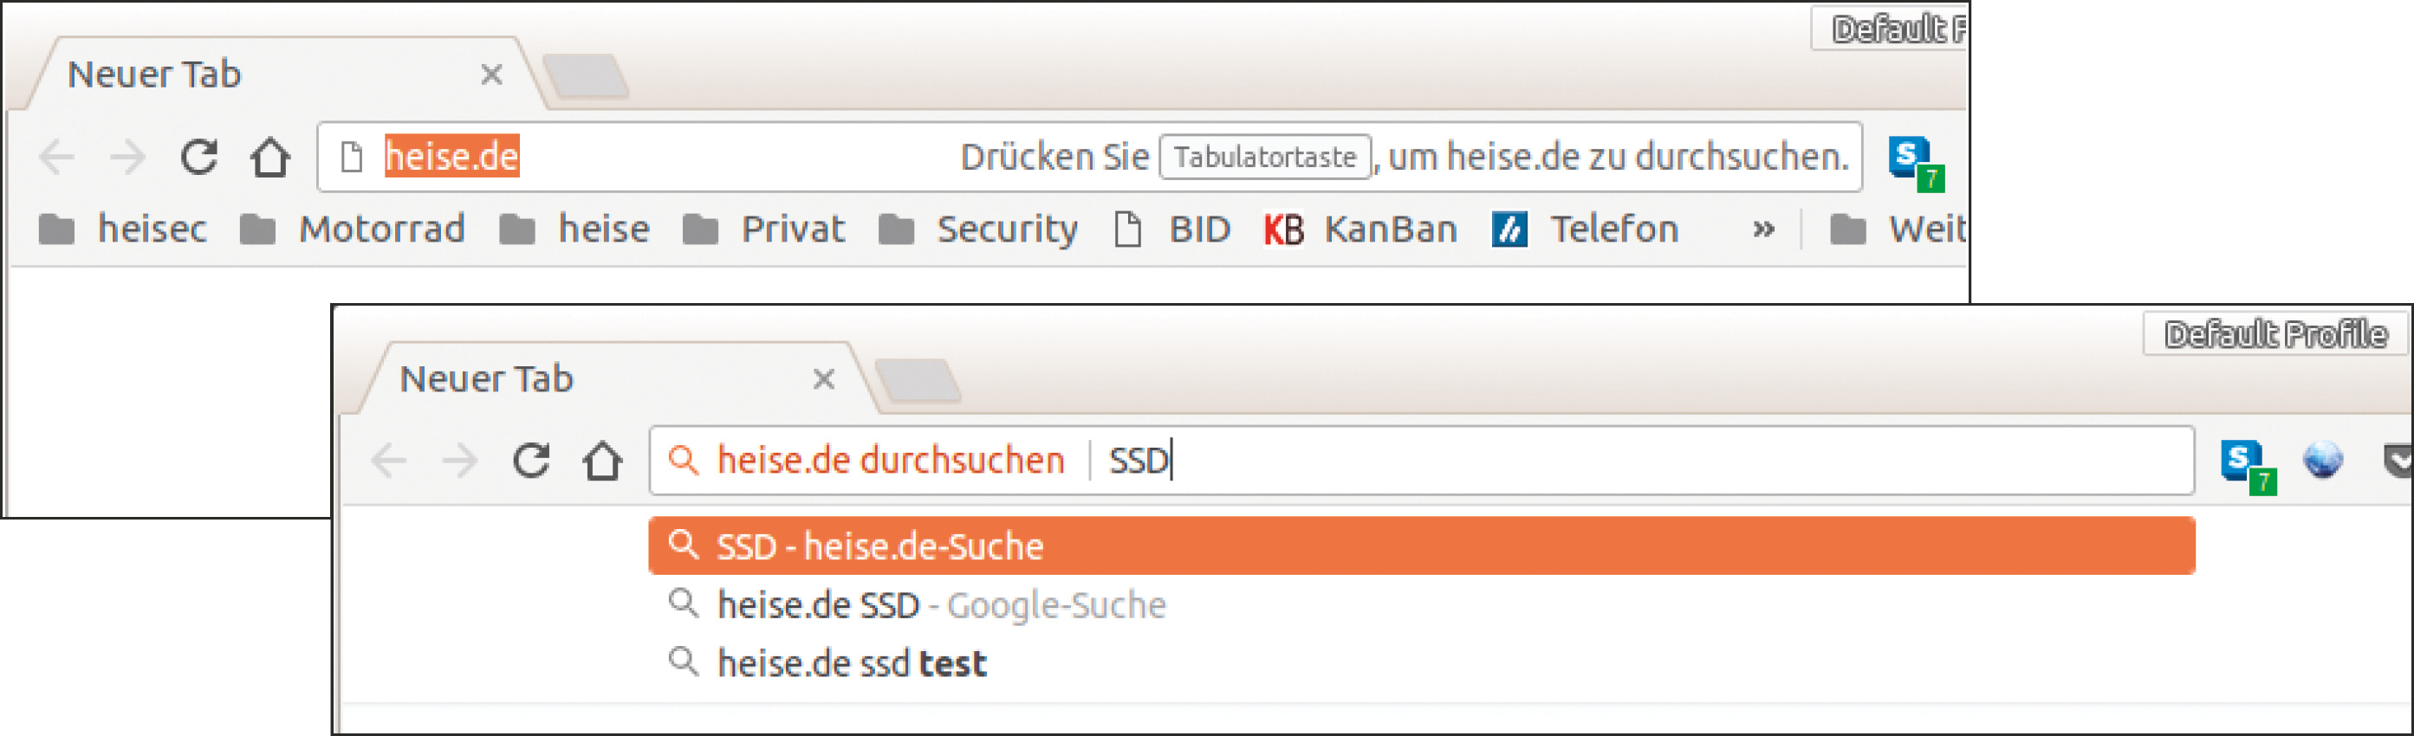
Task: Expand the heisec bookmarks folder
Action: pos(124,229)
